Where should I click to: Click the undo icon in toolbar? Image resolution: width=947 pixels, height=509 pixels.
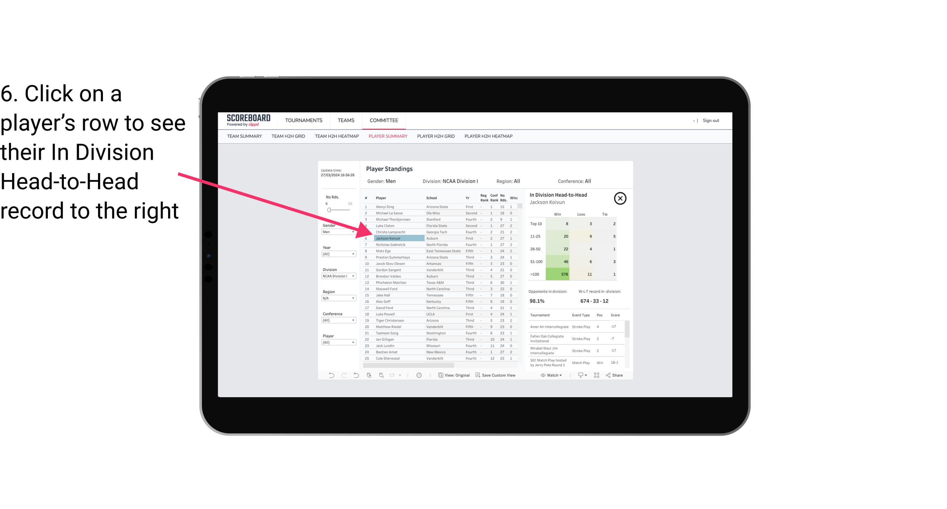331,376
